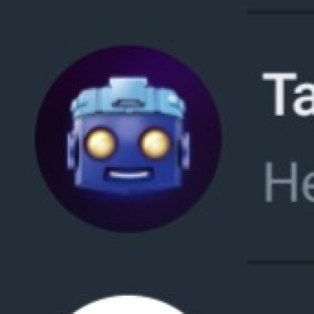Click the robot's white smile
Image resolution: width=314 pixels, height=314 pixels.
pos(128,175)
